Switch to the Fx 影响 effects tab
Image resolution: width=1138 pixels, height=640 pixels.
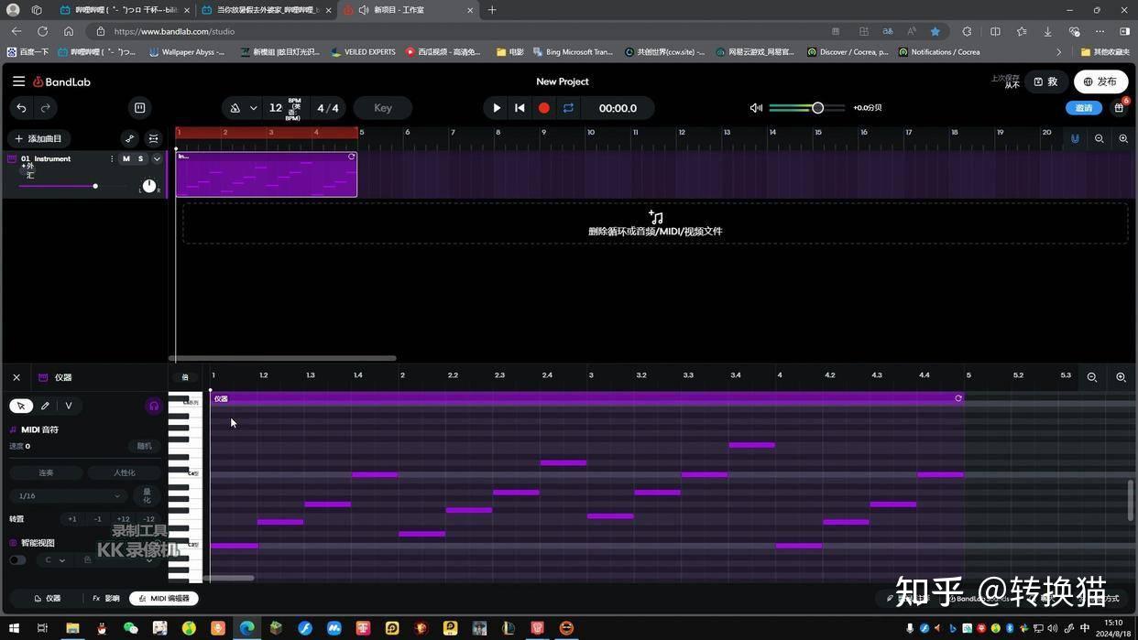pyautogui.click(x=106, y=598)
